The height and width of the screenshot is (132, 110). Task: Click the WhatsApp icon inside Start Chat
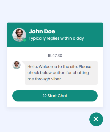click(45, 96)
